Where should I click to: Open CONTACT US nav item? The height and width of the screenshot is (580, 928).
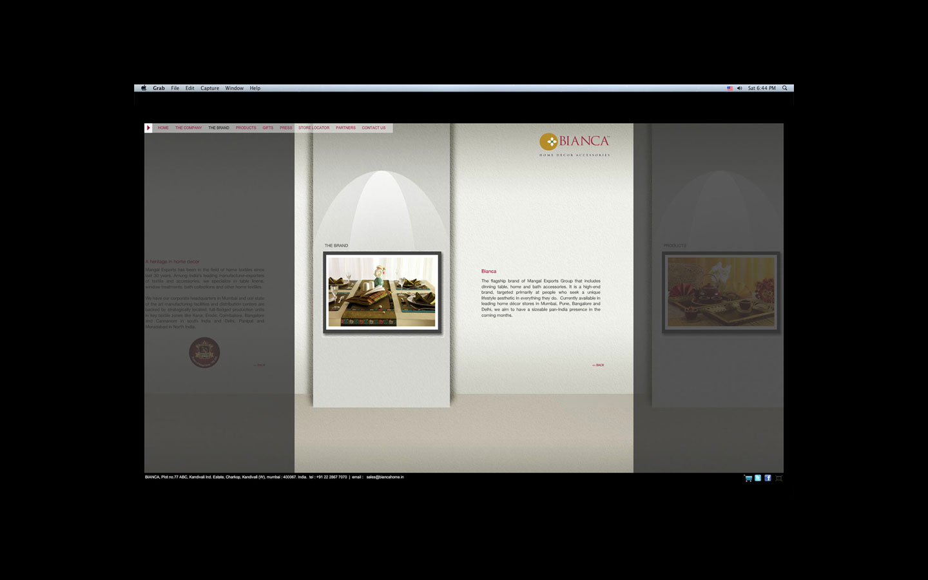click(x=373, y=128)
